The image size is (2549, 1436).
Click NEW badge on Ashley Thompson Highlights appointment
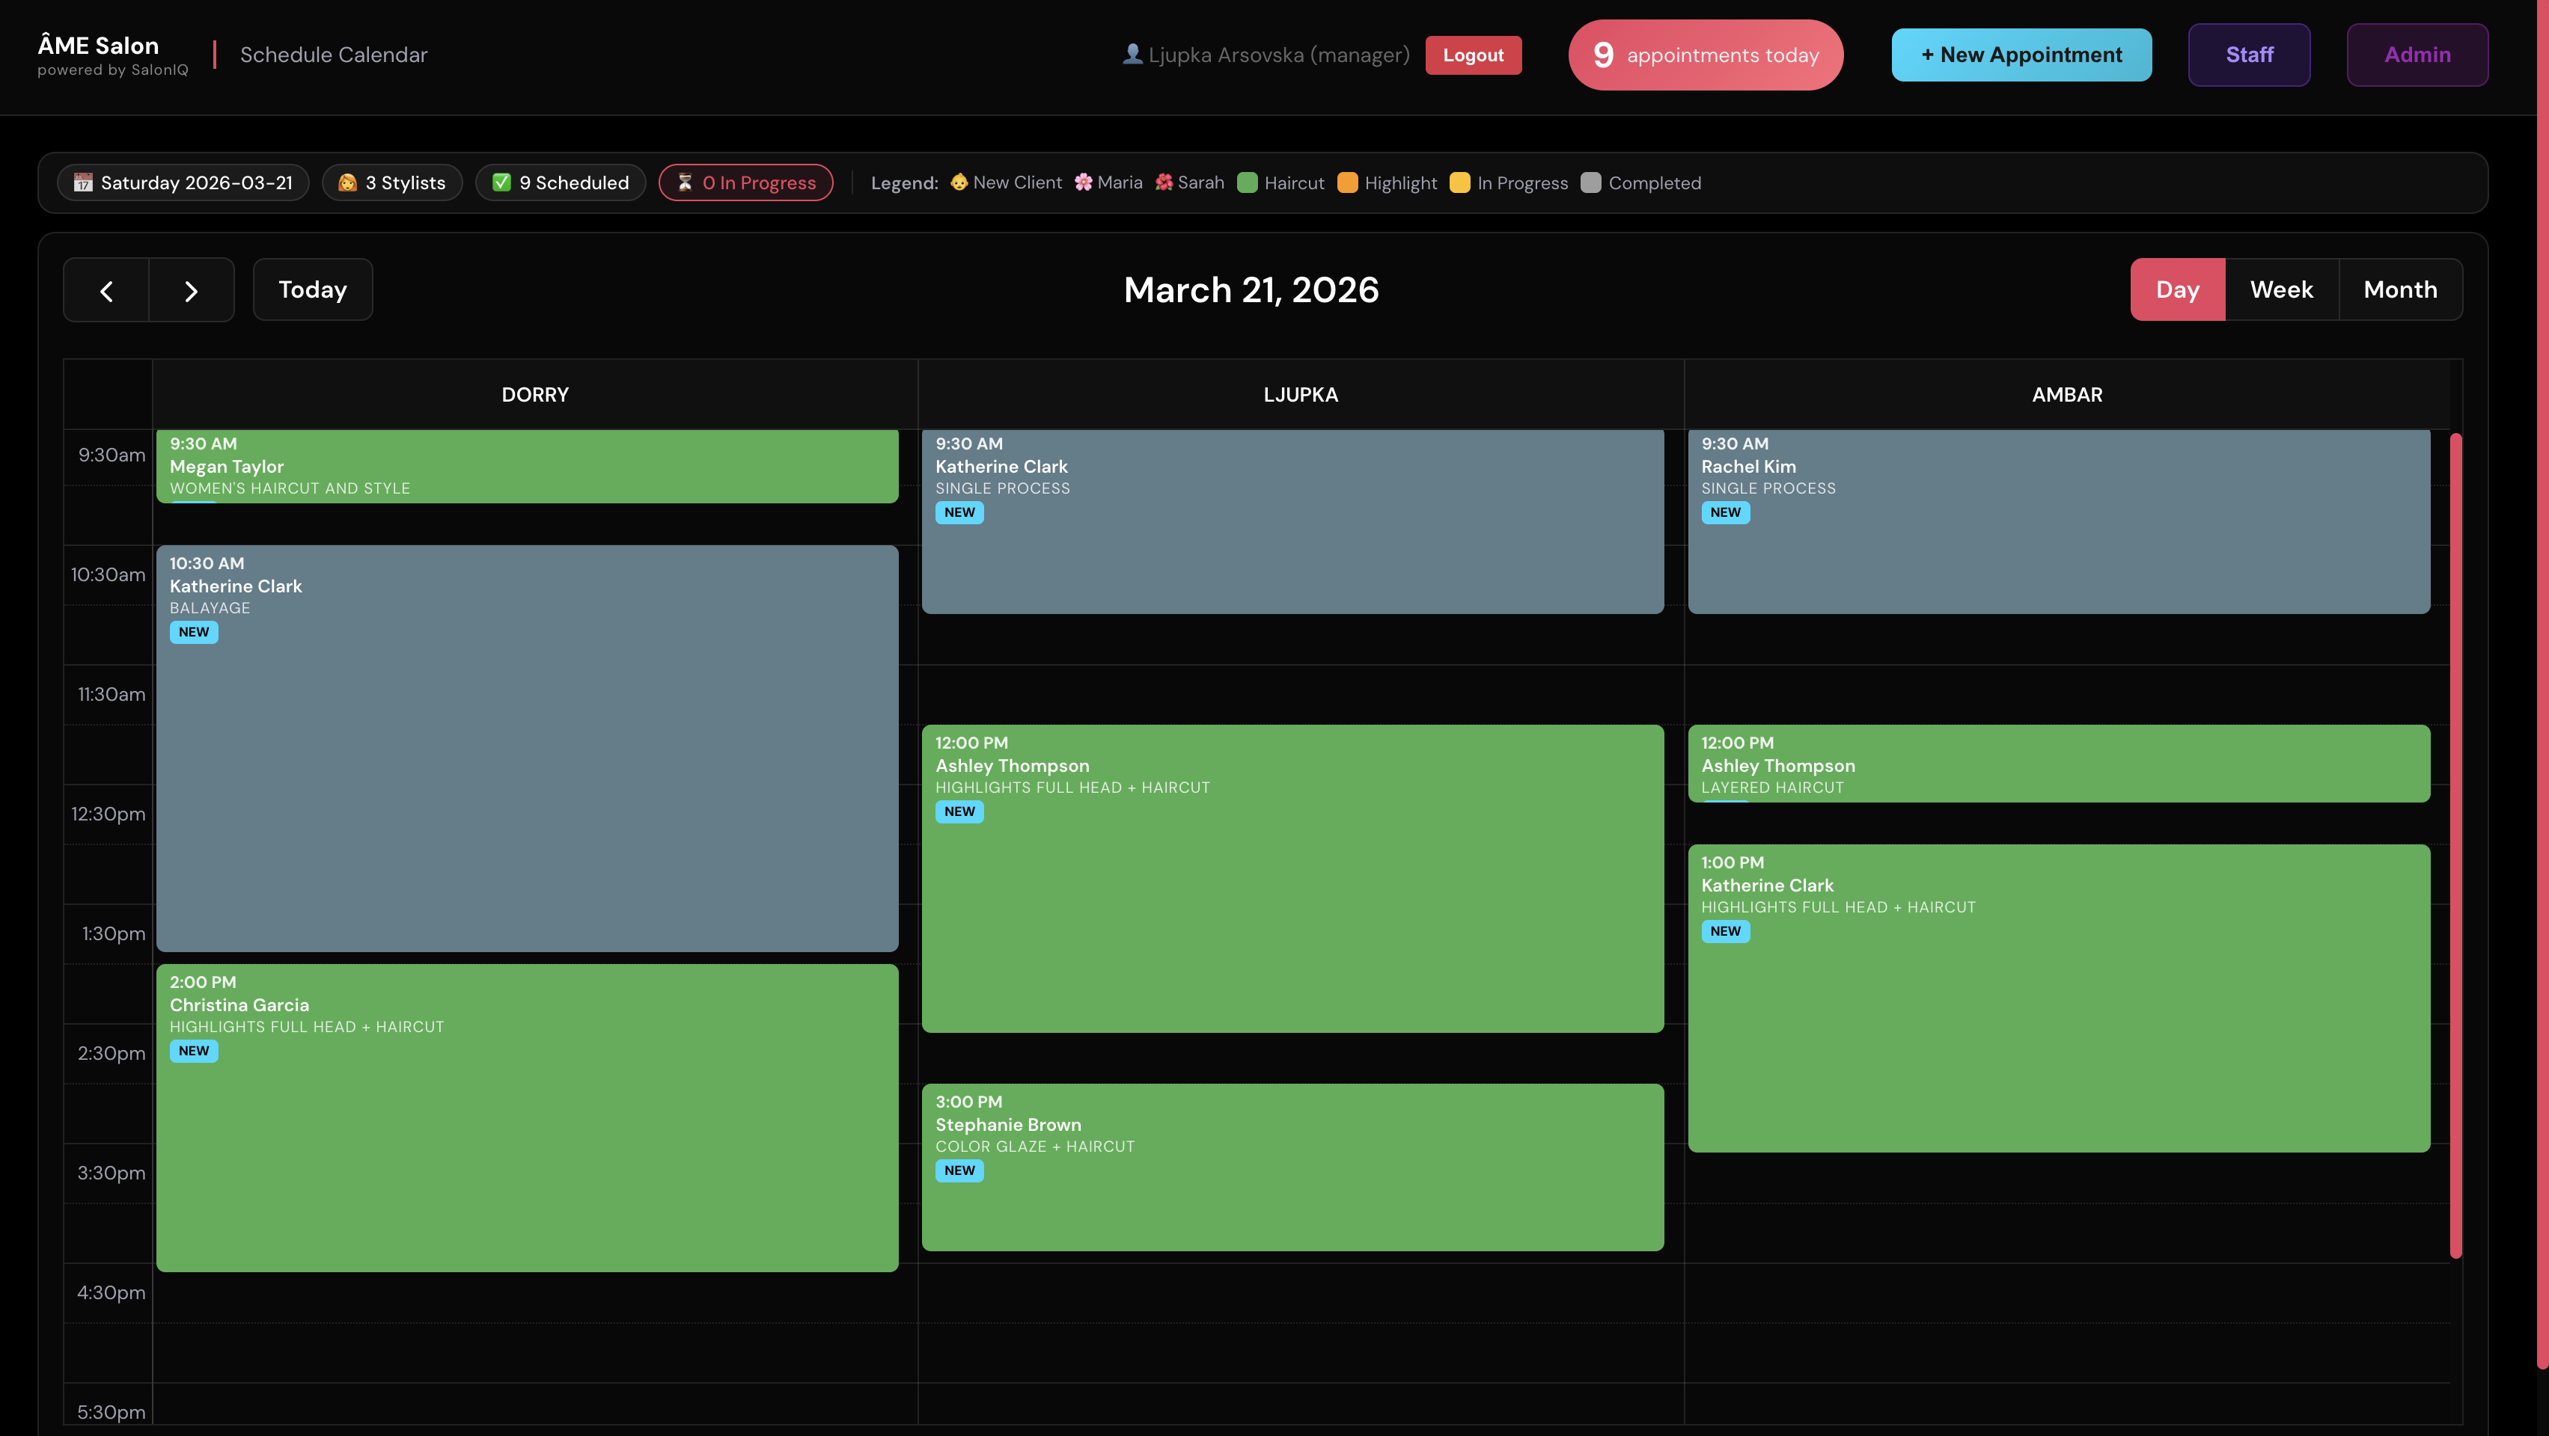pos(960,812)
